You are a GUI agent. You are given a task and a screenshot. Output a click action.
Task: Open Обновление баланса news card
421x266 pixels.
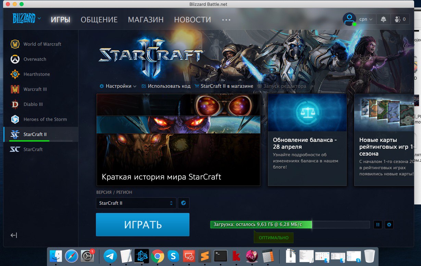[307, 140]
